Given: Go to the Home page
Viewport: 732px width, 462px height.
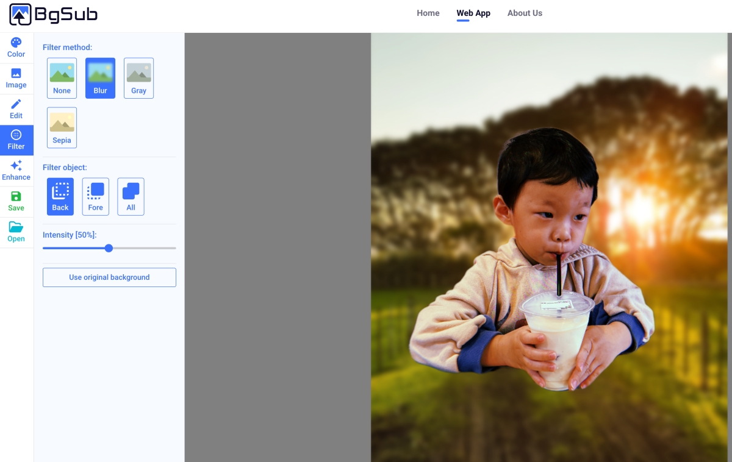Looking at the screenshot, I should [x=428, y=13].
